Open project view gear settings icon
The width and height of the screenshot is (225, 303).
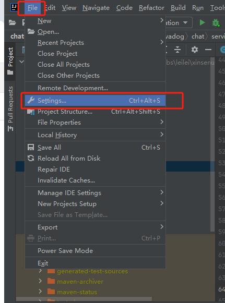[194, 50]
